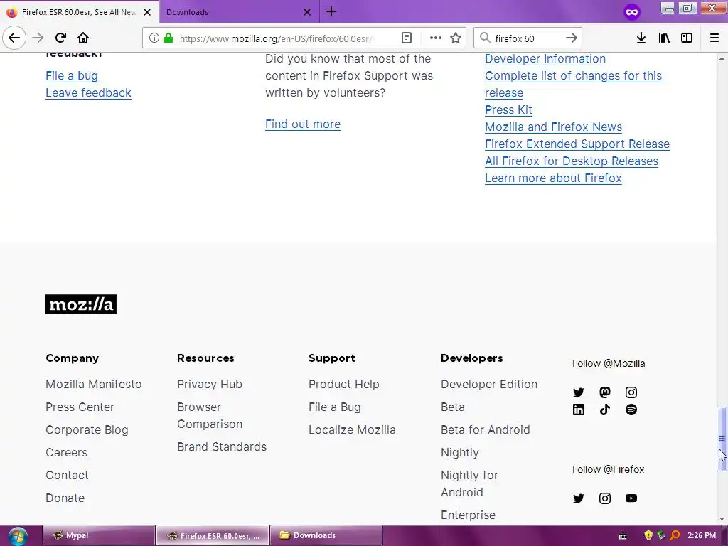Open Mozilla and Firefox News link
This screenshot has width=728, height=546.
[x=553, y=127]
